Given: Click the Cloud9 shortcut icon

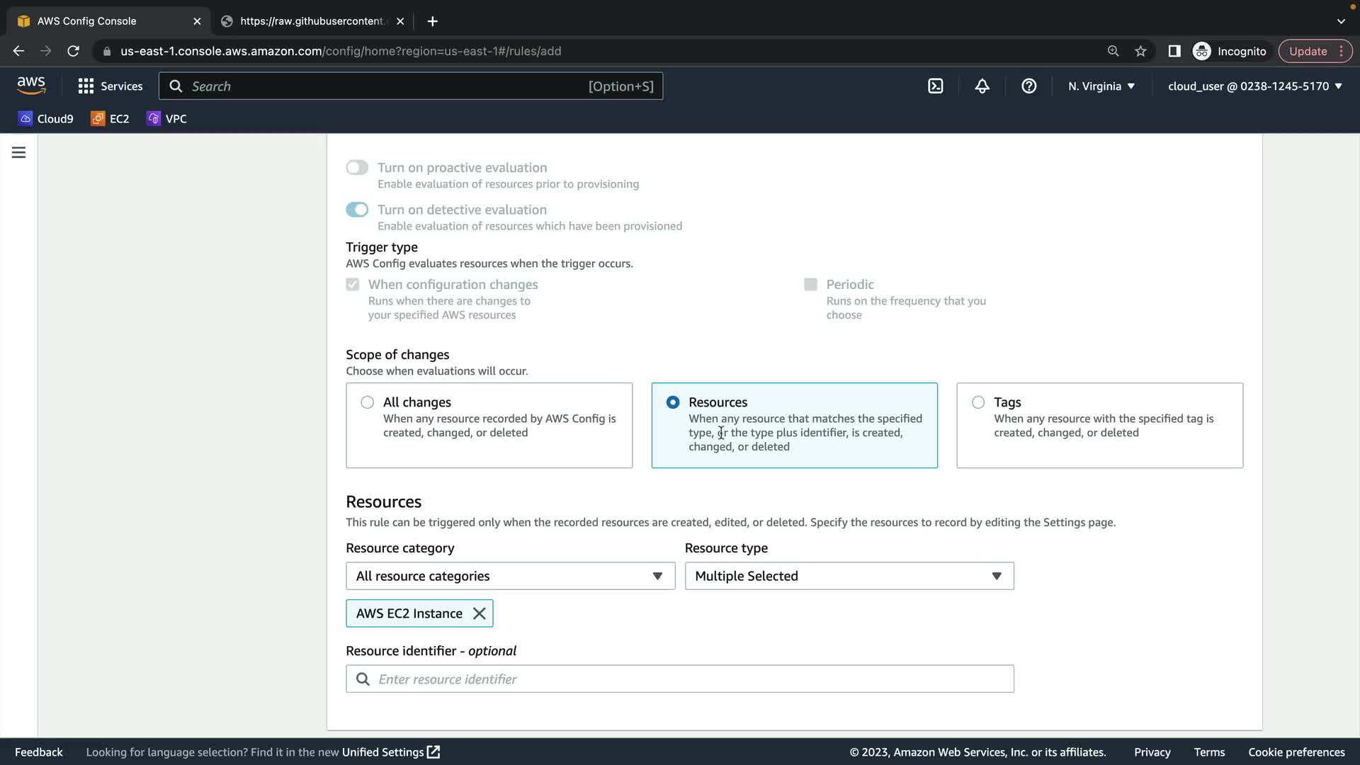Looking at the screenshot, I should [46, 118].
